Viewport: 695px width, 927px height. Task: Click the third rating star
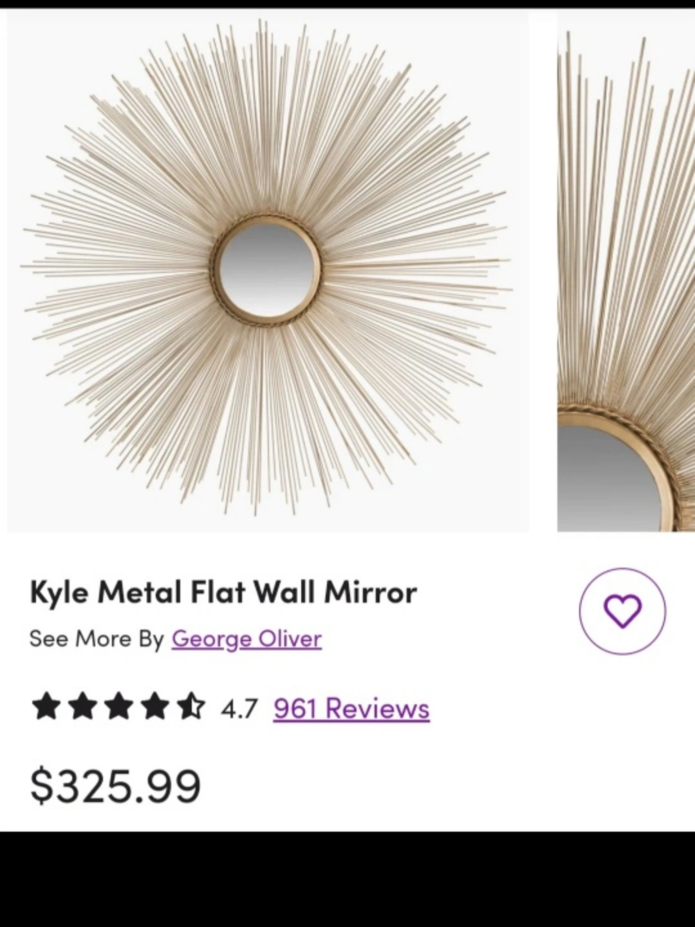[x=118, y=706]
